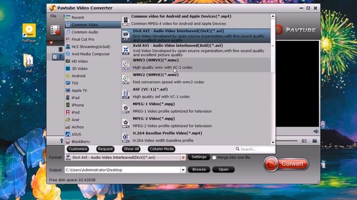Click the up arrow below the file list
Image resolution: width=357 pixels, height=200 pixels.
[x=61, y=141]
